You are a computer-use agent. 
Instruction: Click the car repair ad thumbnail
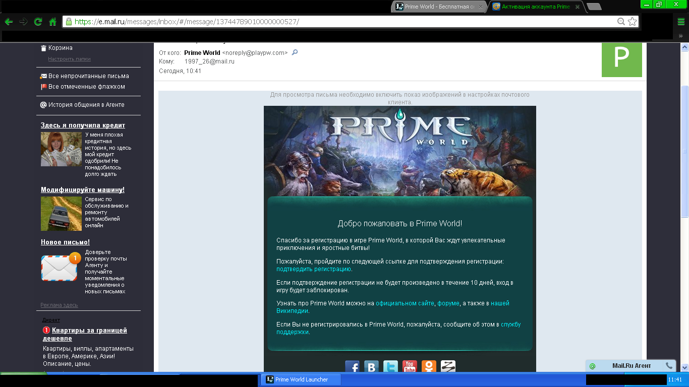pyautogui.click(x=61, y=214)
